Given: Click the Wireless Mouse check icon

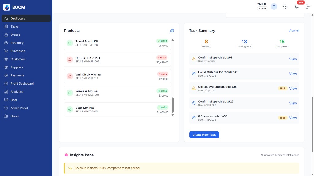Looking at the screenshot, I should point(70,93).
